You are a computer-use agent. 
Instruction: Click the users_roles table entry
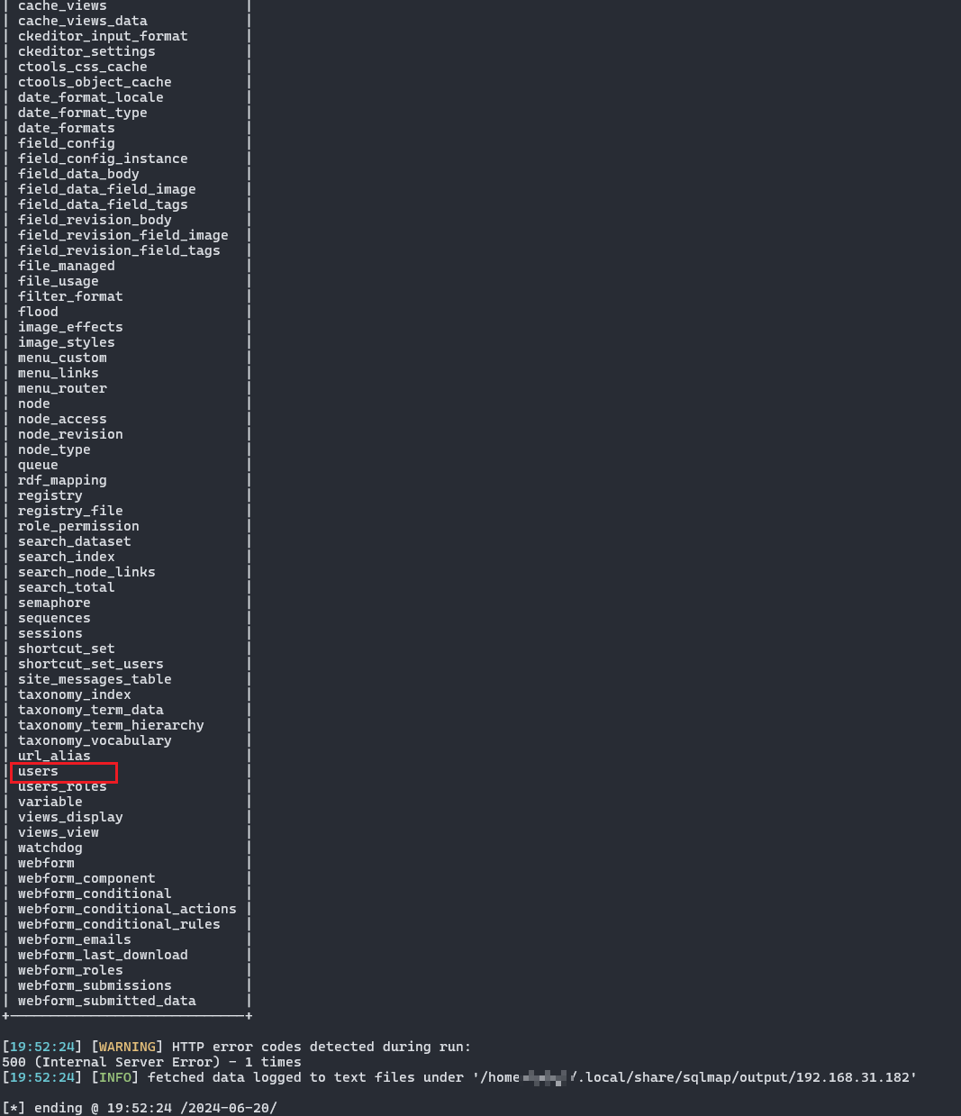point(62,787)
